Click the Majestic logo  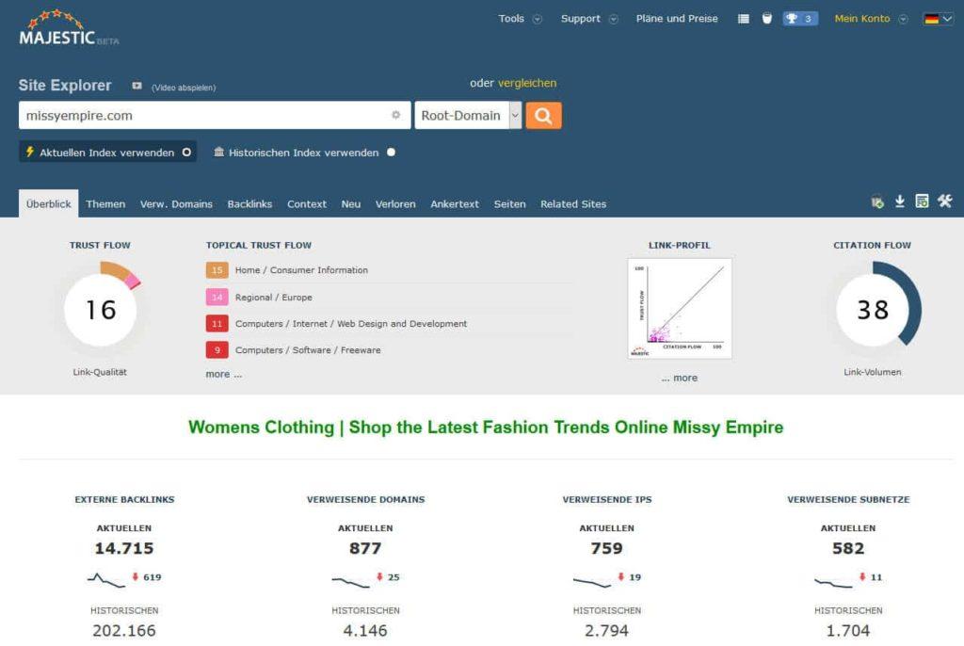69,28
